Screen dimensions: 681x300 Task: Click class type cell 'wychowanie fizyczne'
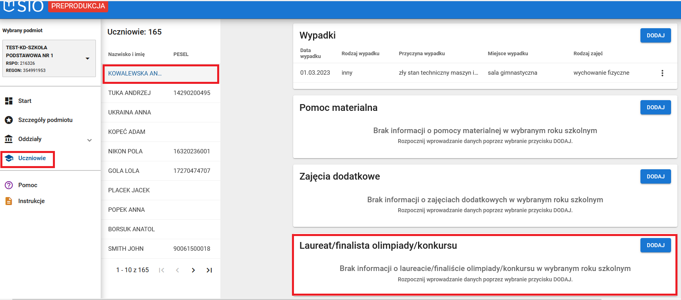(x=601, y=73)
